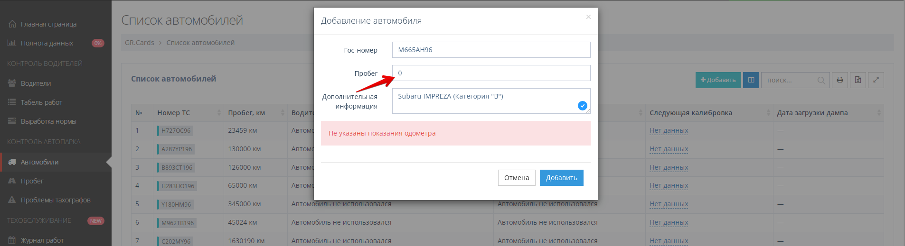Click the magnifier icon in search box

tap(821, 81)
